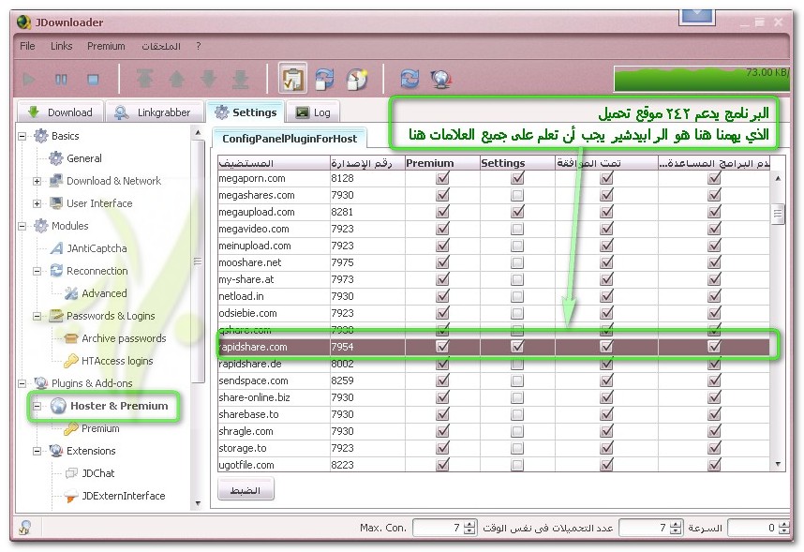Click the Stop downloads toolbar icon
The height and width of the screenshot is (552, 804).
point(93,80)
